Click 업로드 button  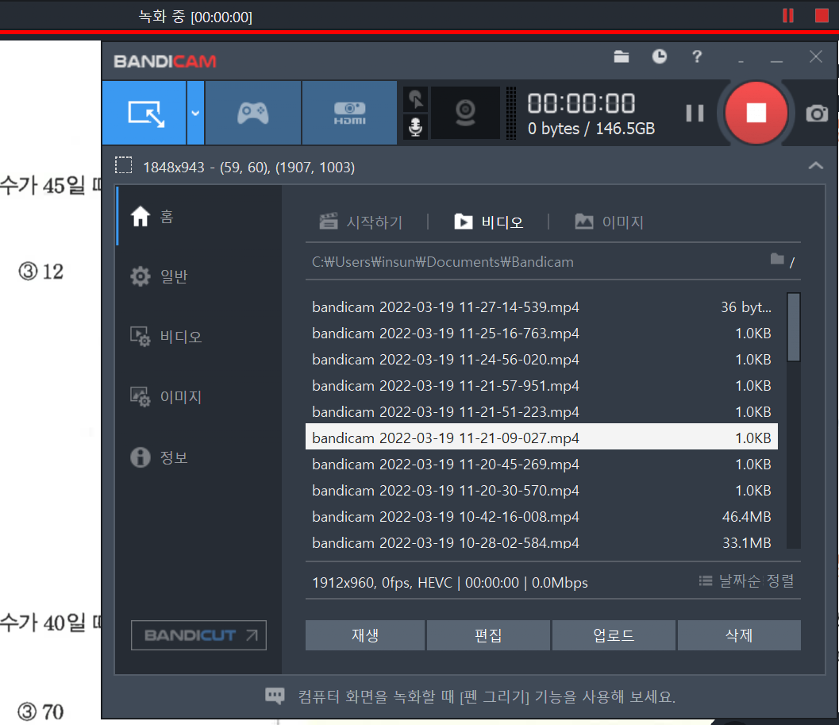(x=614, y=635)
